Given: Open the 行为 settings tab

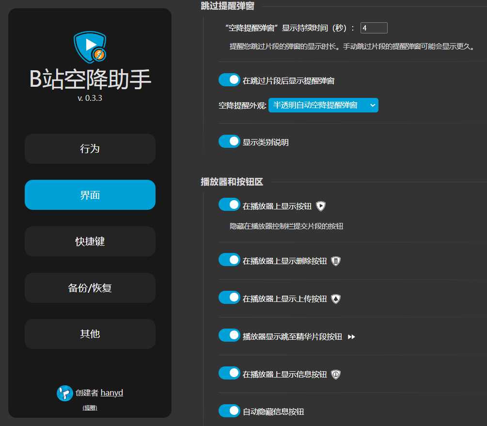Looking at the screenshot, I should (x=90, y=149).
